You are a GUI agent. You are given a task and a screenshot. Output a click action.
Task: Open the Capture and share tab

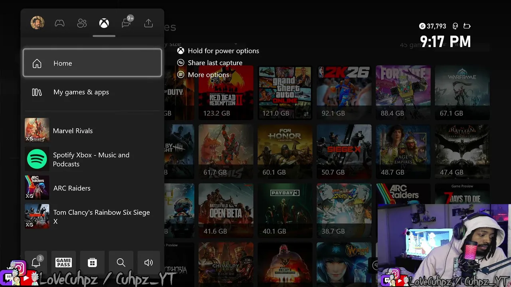tap(149, 23)
